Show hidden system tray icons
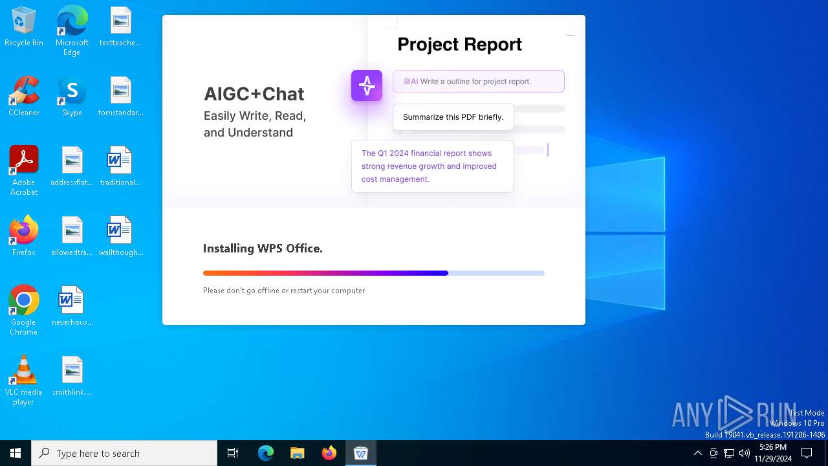This screenshot has width=828, height=466. pyautogui.click(x=697, y=453)
